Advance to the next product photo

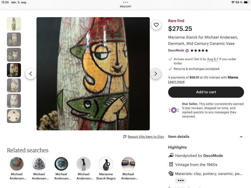[156, 74]
